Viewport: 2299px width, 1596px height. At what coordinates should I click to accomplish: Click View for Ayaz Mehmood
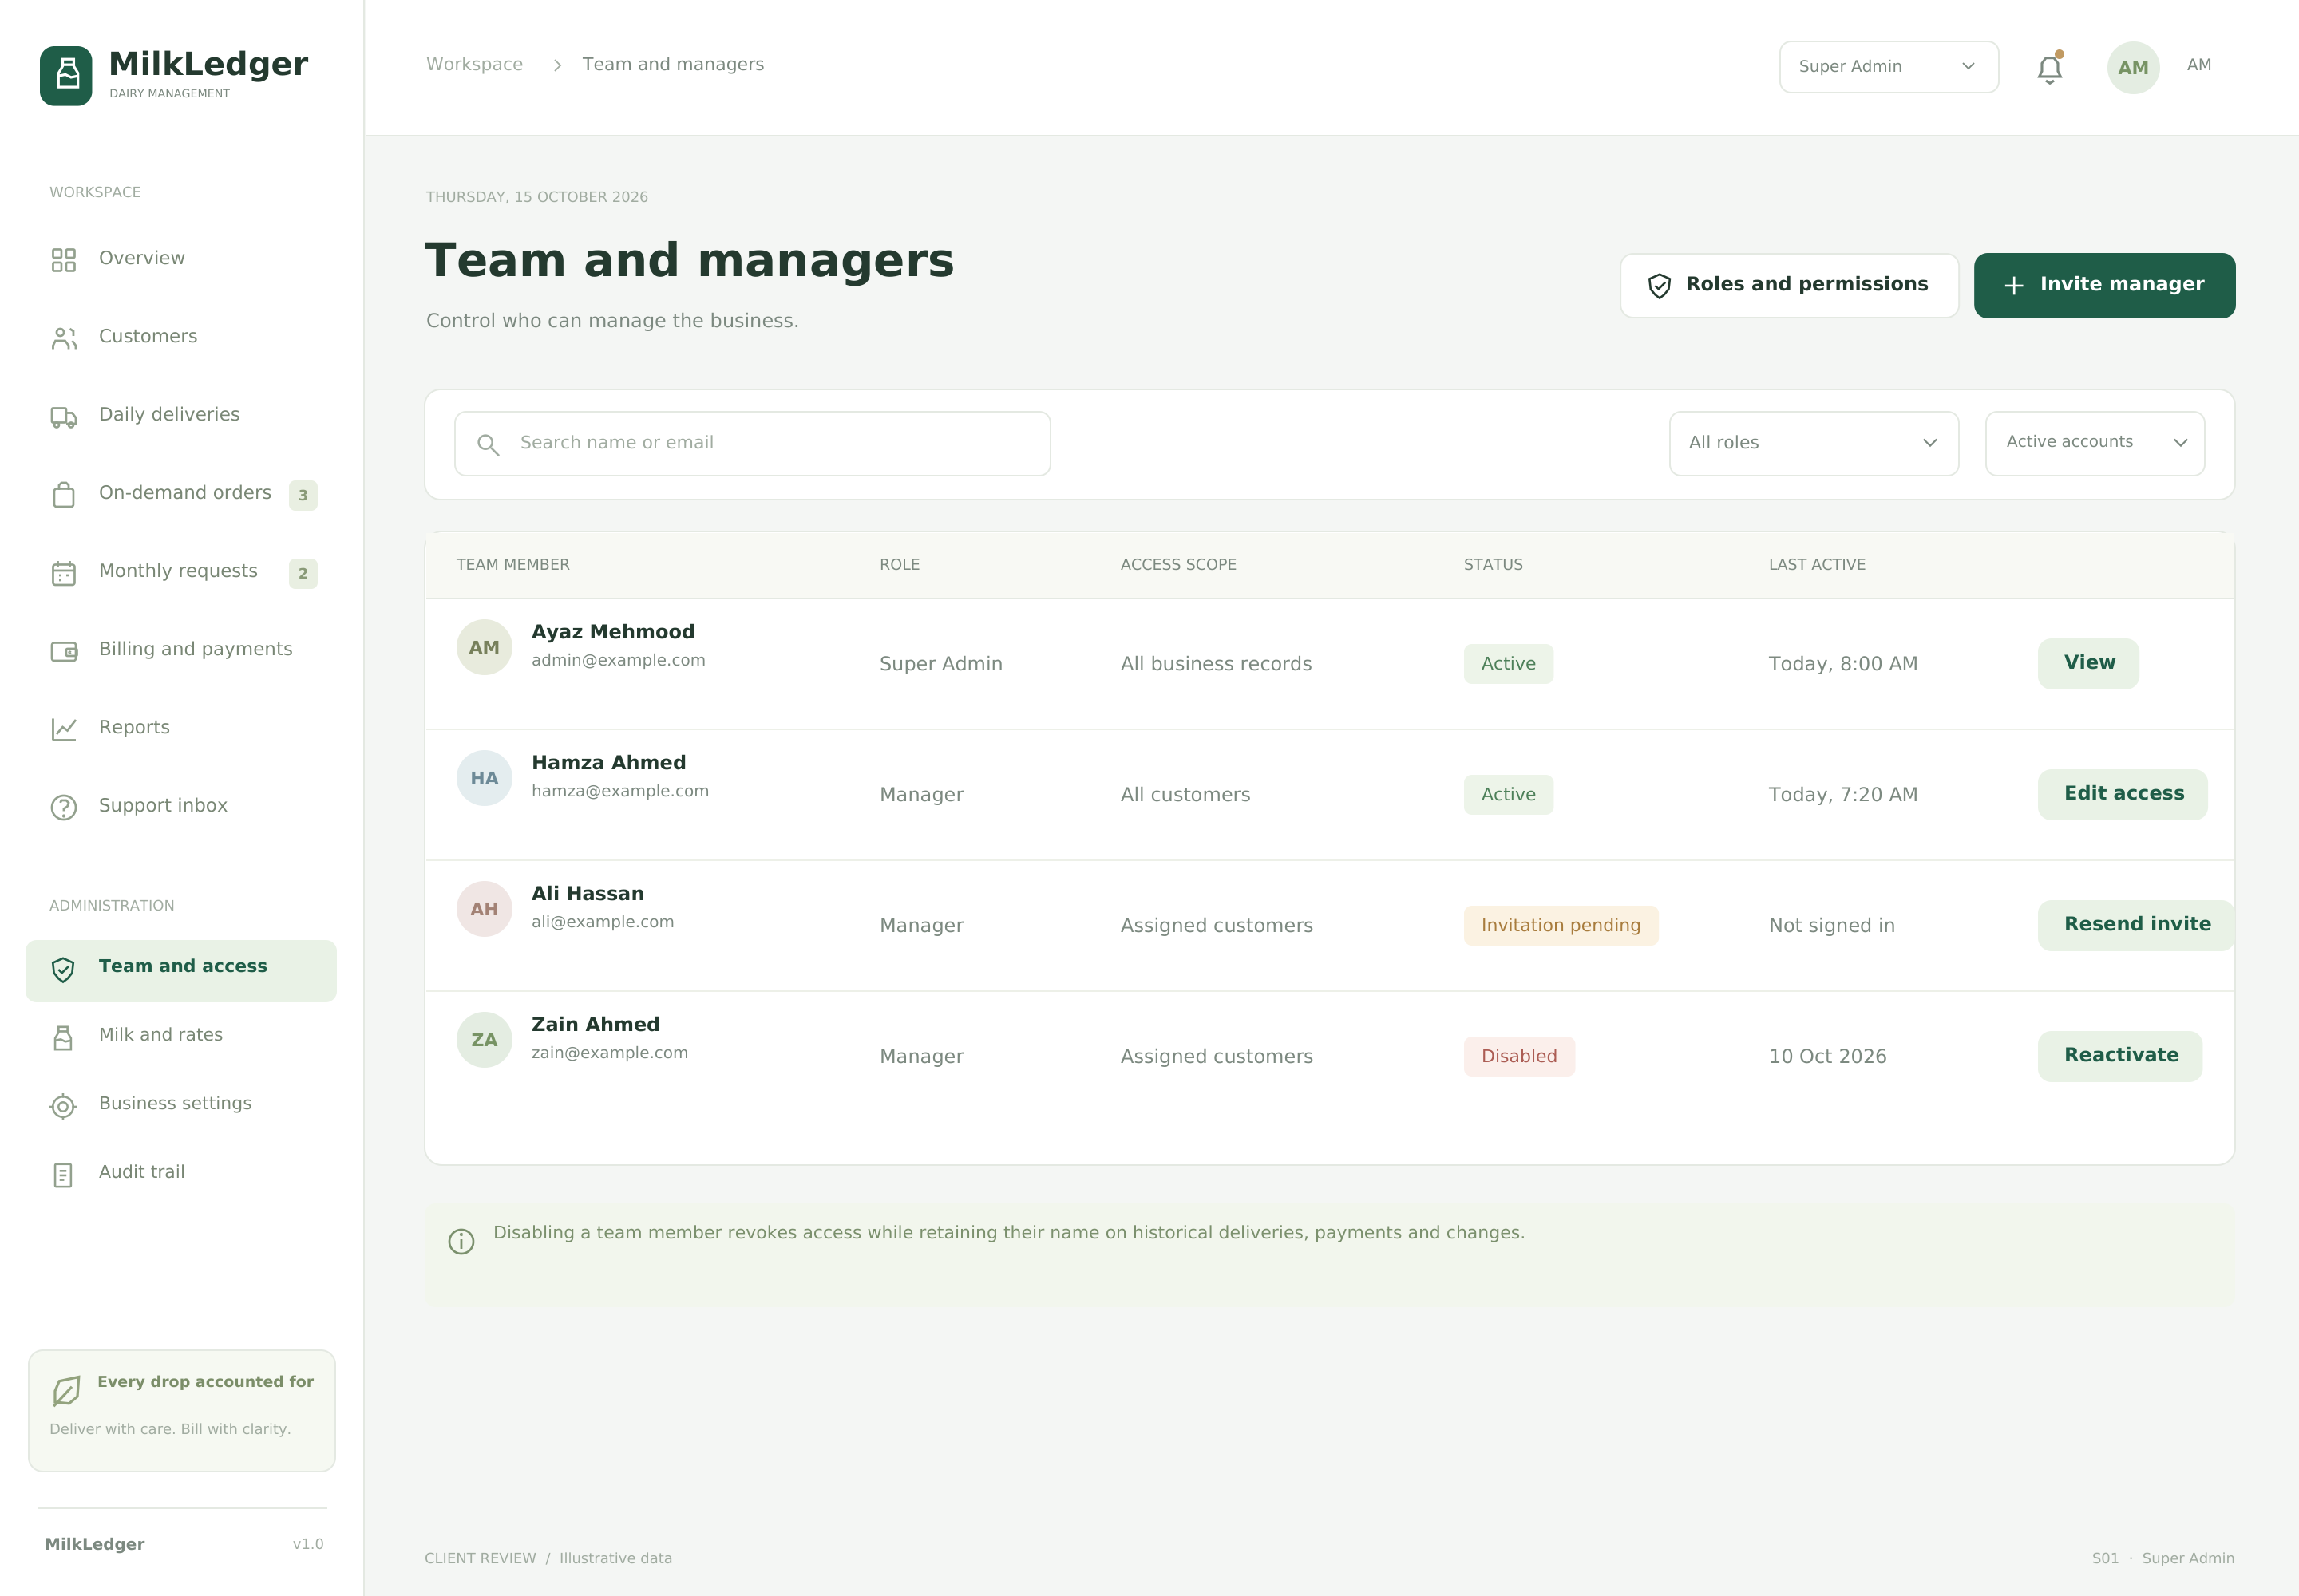(2089, 663)
